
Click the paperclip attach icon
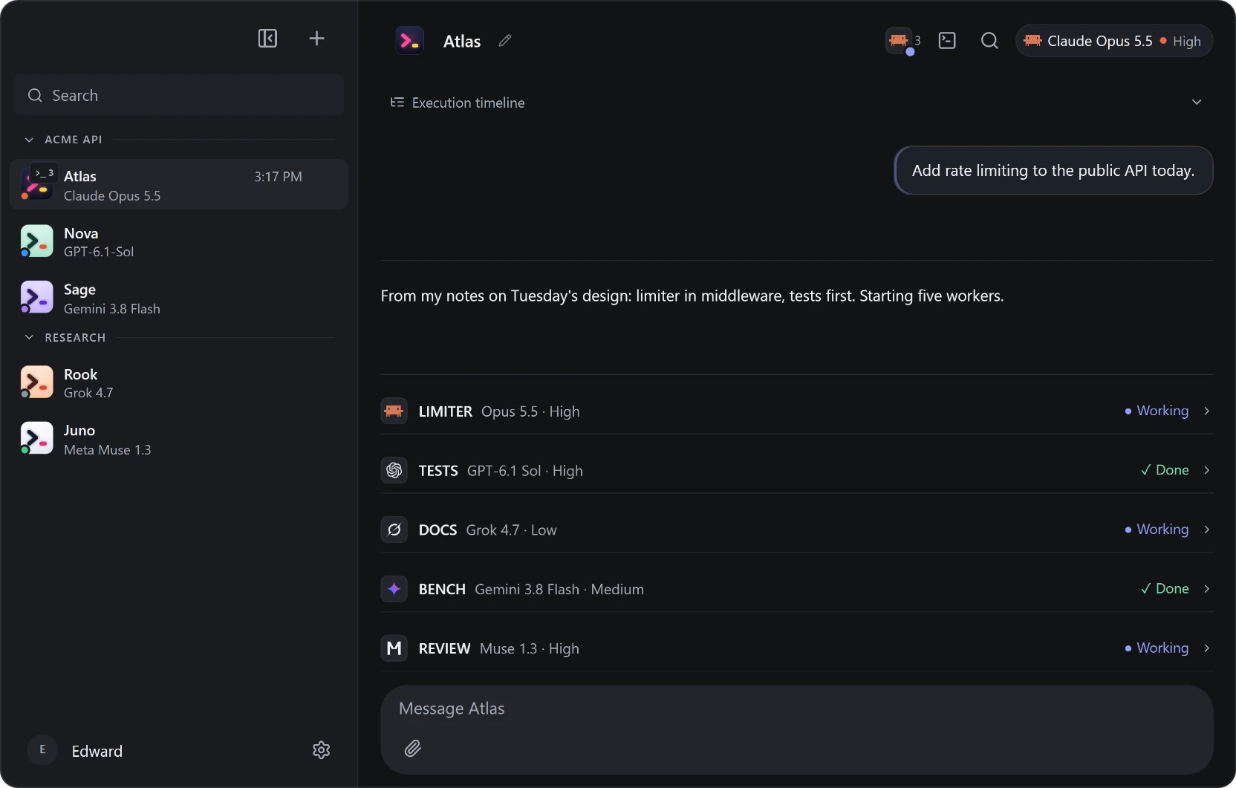click(x=413, y=748)
